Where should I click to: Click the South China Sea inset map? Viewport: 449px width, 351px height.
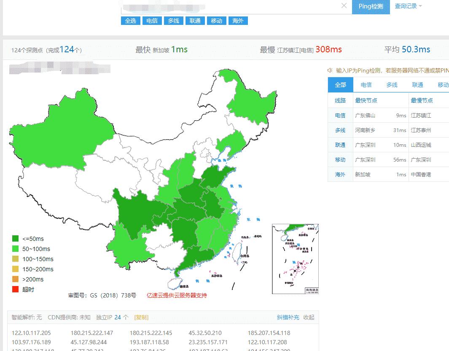295,259
